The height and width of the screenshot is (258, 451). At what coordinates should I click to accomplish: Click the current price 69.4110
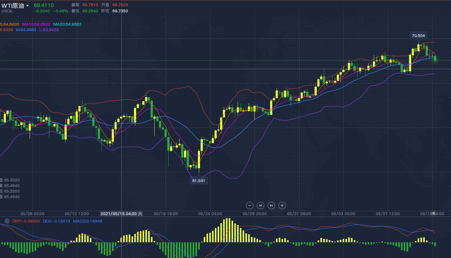[44, 5]
